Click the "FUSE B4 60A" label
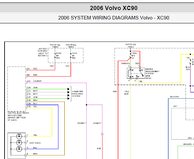 [75, 55]
